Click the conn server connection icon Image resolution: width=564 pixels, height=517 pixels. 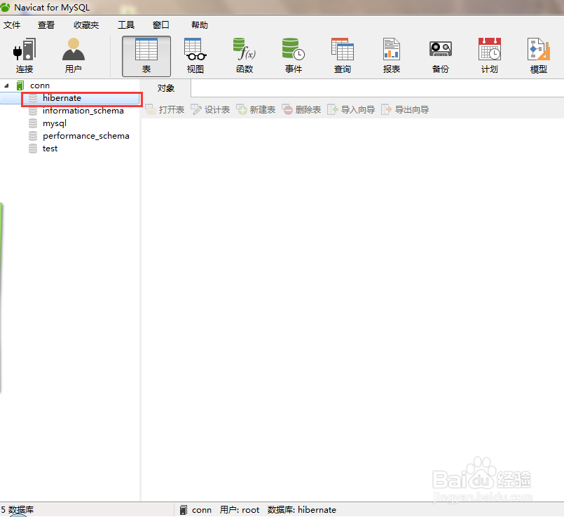click(20, 85)
